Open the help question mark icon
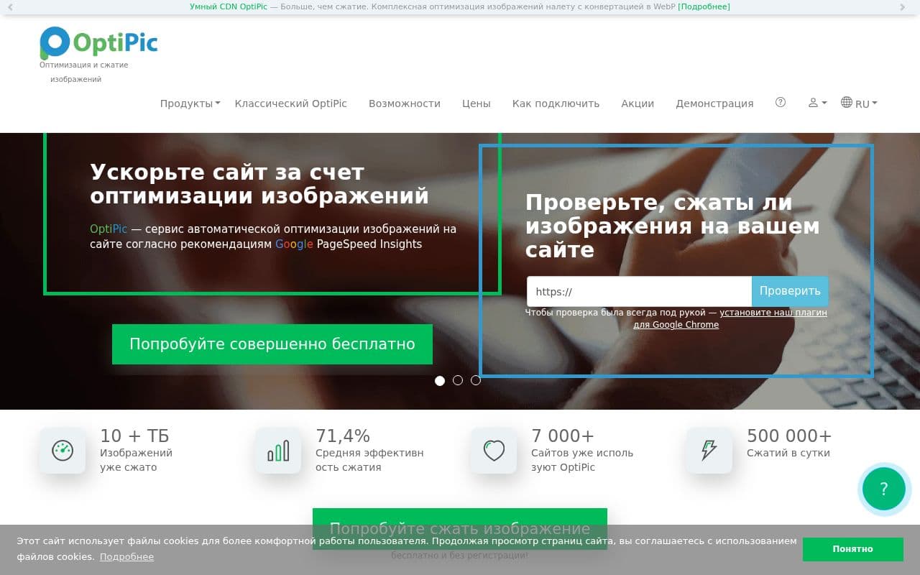 click(x=781, y=103)
